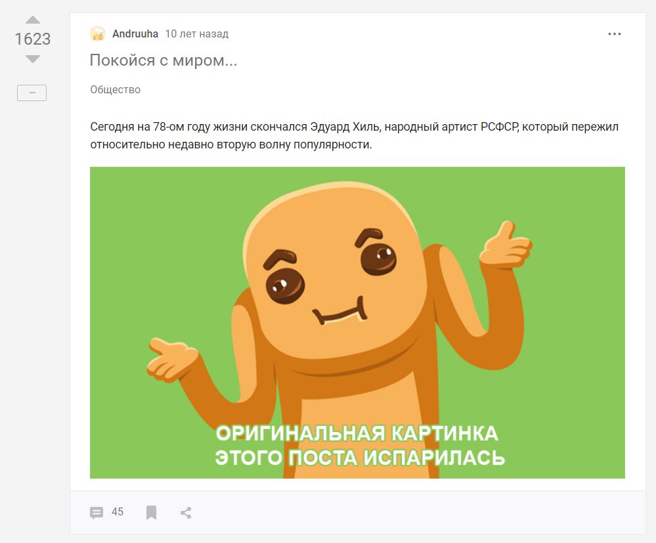The width and height of the screenshot is (656, 543).
Task: Open the three-dot post options menu
Action: click(x=614, y=34)
